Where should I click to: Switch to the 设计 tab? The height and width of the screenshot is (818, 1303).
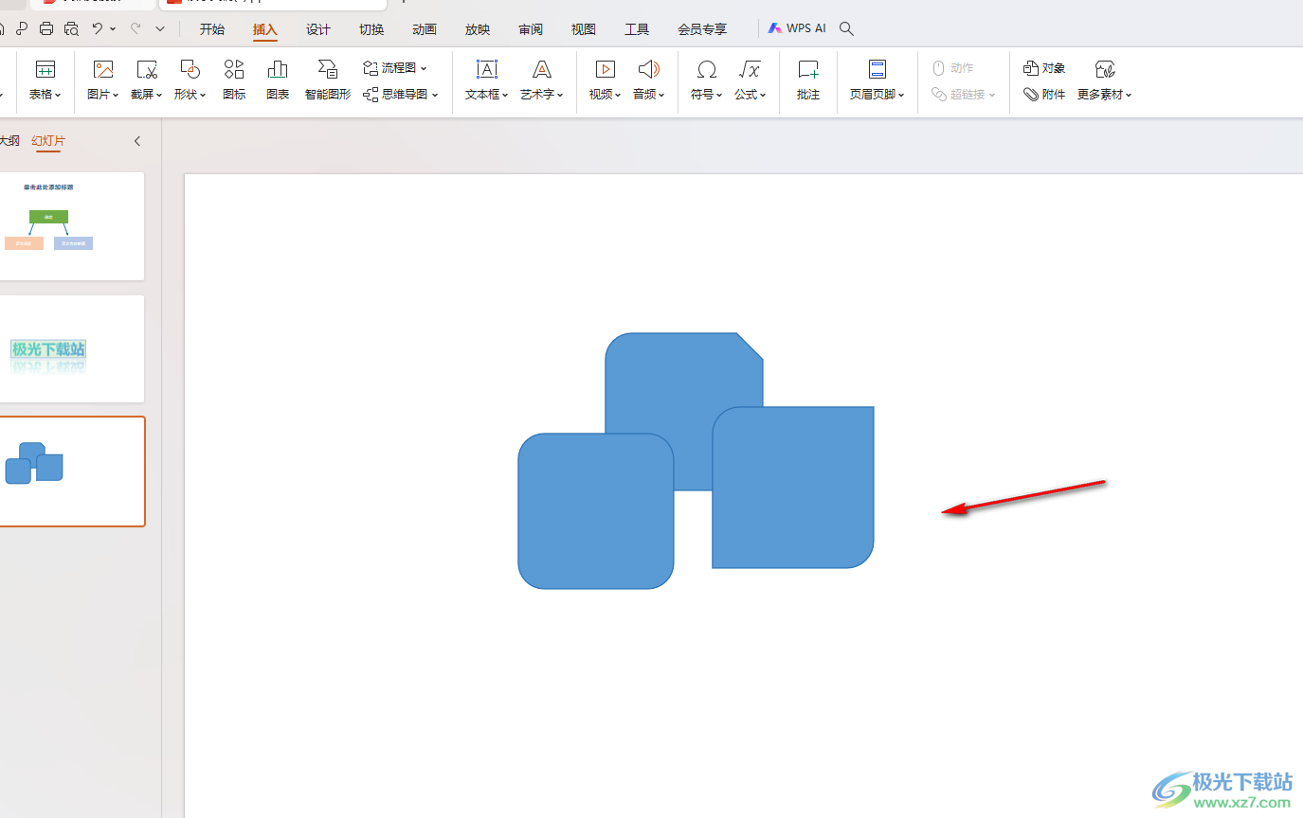click(x=318, y=29)
